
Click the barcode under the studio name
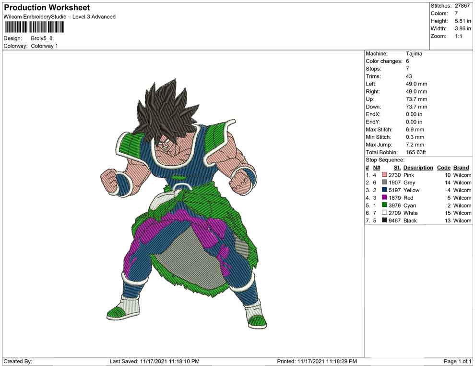tap(34, 27)
